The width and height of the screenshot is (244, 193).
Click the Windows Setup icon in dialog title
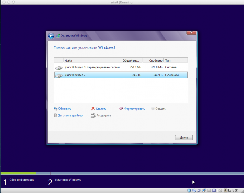58,36
